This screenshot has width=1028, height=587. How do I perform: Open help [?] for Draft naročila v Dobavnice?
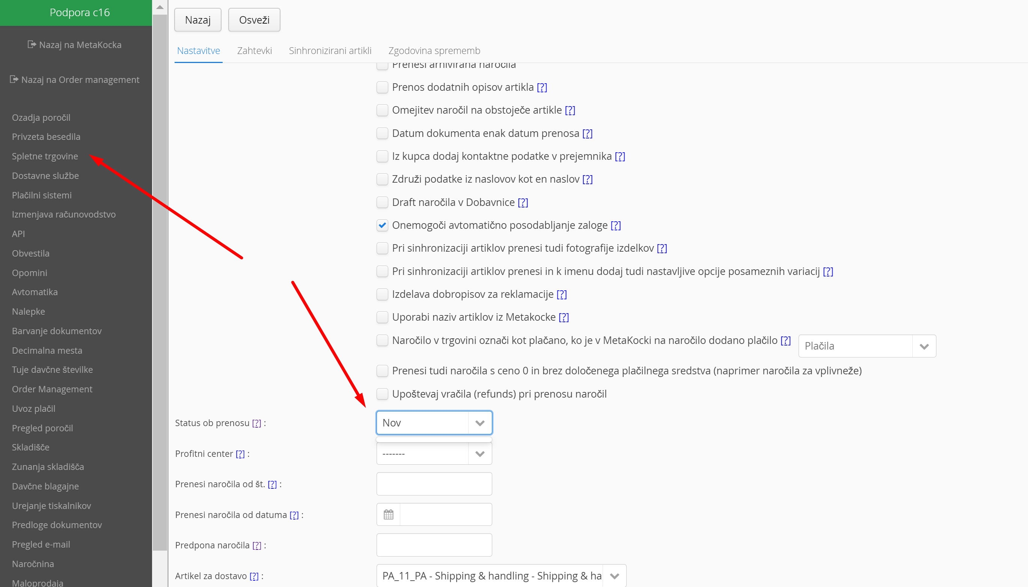523,203
